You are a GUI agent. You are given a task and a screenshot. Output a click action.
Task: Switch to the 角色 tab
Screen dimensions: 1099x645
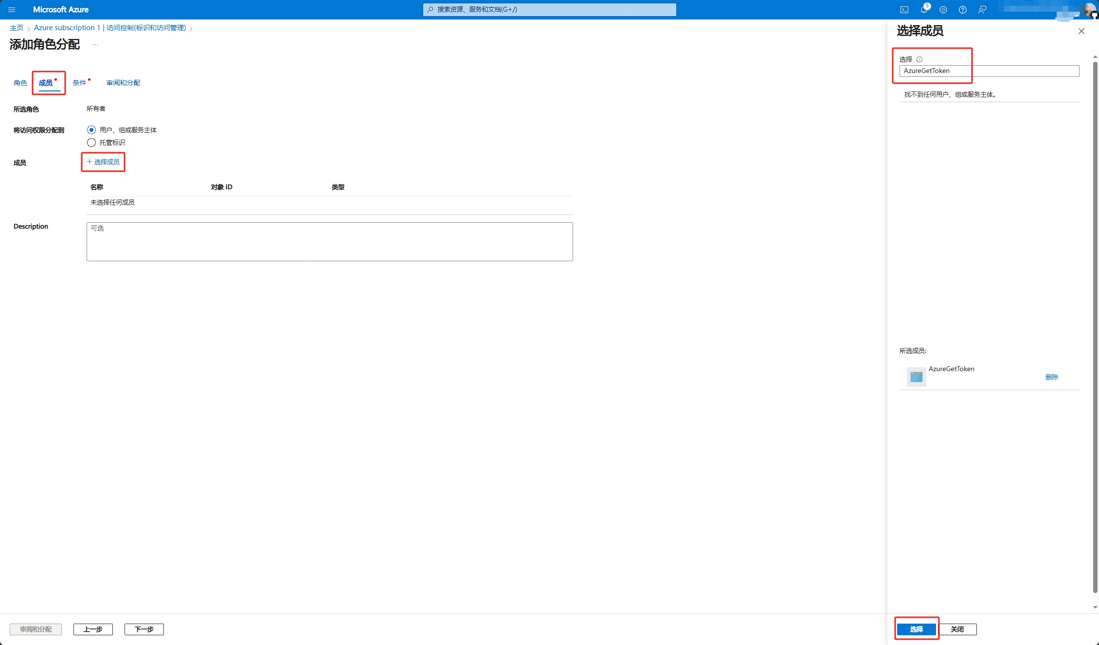[20, 83]
